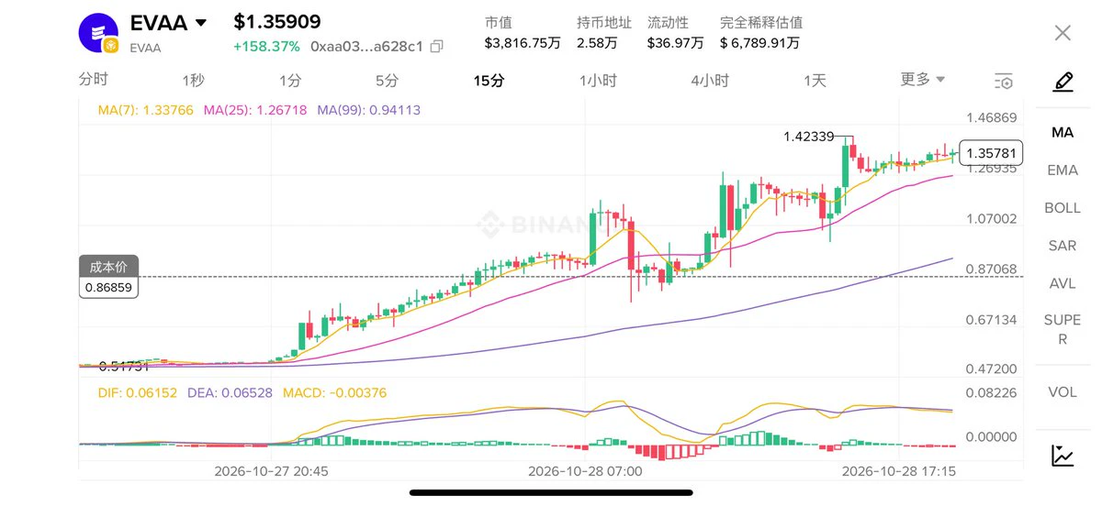Tap the EVAA token logo
The height and width of the screenshot is (506, 1102).
99,34
